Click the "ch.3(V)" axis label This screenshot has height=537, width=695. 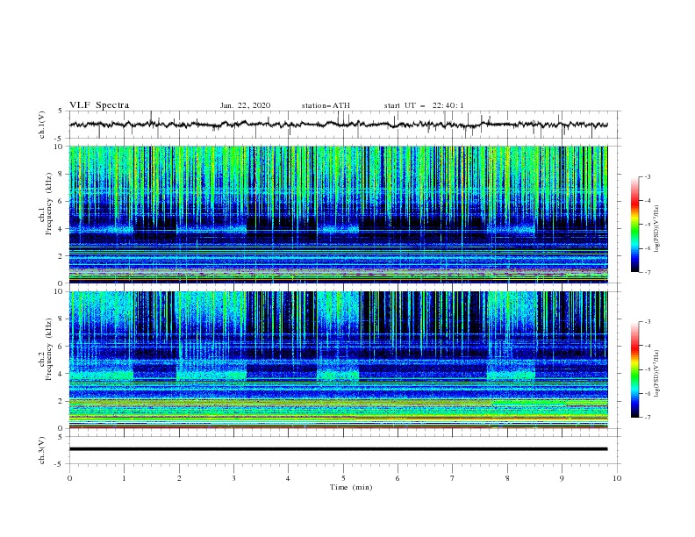coord(42,450)
